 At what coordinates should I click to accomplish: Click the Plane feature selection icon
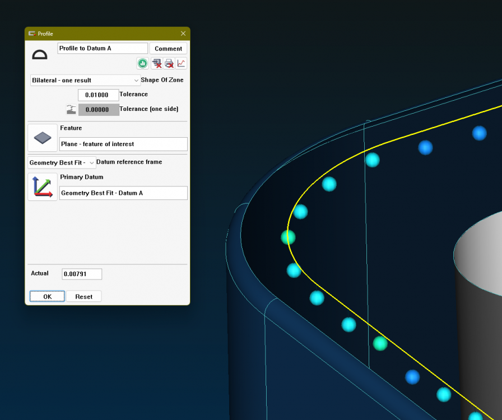pos(43,138)
